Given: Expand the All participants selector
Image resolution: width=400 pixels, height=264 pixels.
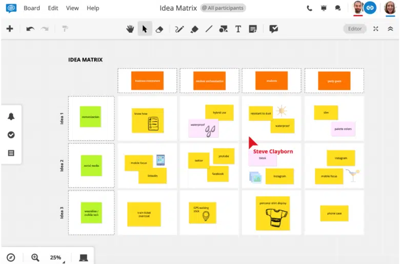Looking at the screenshot, I should (223, 8).
